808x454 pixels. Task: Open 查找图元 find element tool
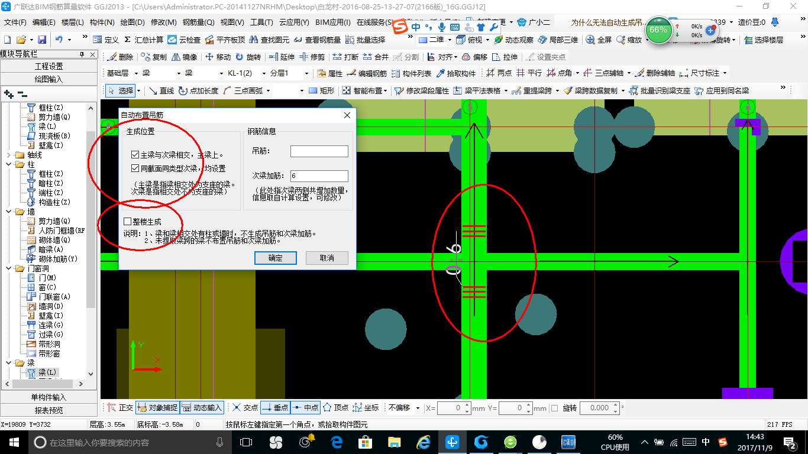point(269,40)
